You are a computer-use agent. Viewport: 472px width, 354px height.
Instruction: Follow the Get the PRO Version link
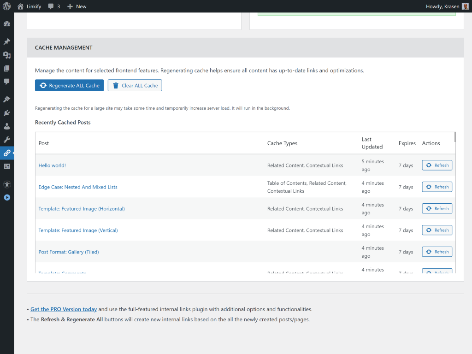[63, 309]
